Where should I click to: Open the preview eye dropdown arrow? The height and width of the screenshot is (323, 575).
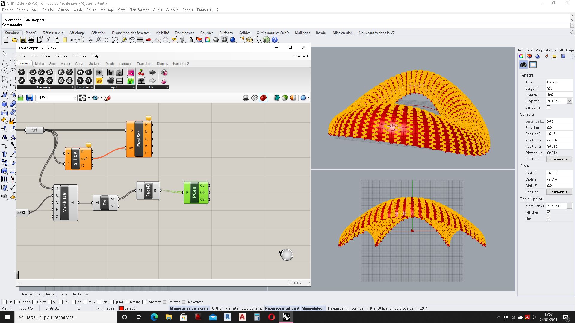(x=101, y=98)
